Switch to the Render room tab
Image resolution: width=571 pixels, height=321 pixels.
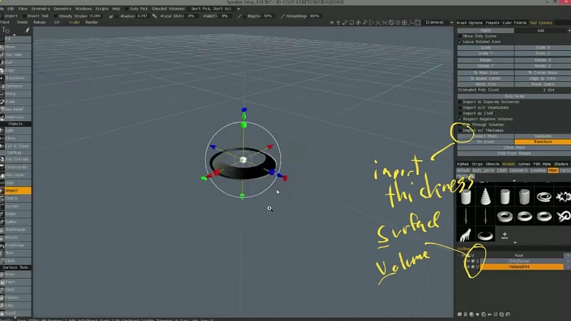pos(91,22)
